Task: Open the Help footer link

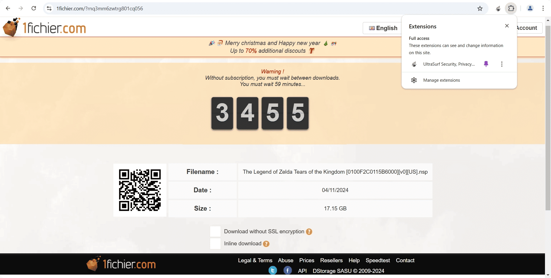Action: click(x=354, y=260)
